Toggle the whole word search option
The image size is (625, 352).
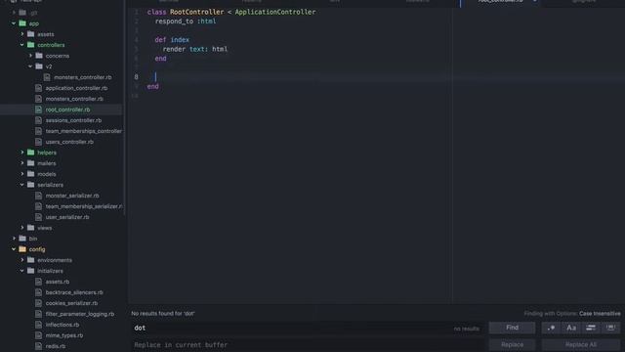tap(610, 329)
